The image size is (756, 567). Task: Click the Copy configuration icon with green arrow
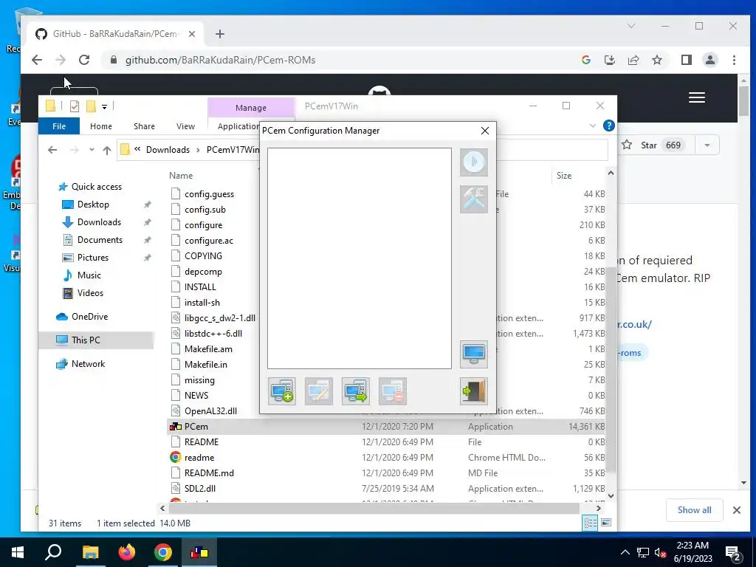[x=356, y=391]
